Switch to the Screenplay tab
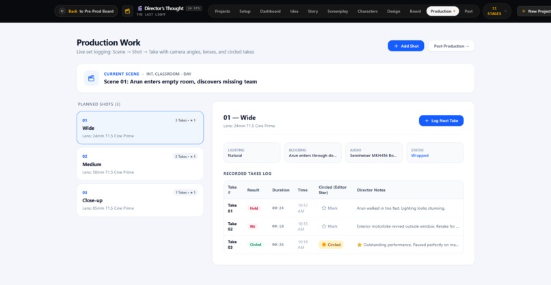This screenshot has height=285, width=551. pyautogui.click(x=338, y=11)
